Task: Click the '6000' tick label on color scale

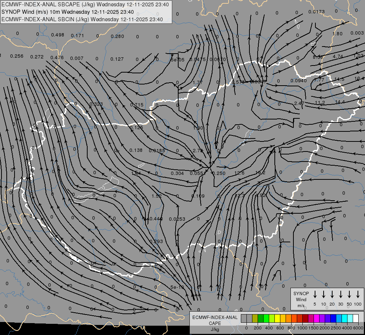Action: [358, 328]
